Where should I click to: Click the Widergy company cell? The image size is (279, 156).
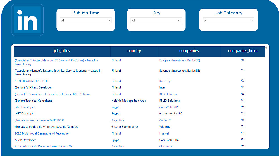point(165,127)
